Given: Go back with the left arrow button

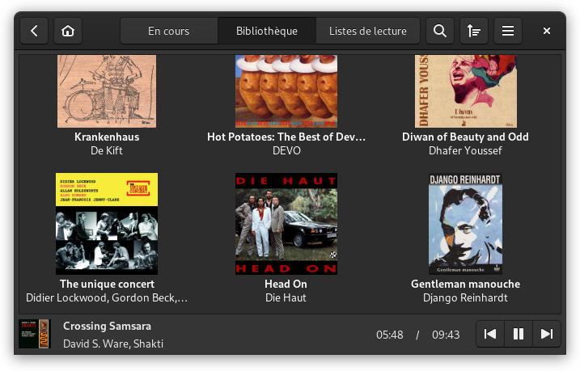Looking at the screenshot, I should [34, 31].
